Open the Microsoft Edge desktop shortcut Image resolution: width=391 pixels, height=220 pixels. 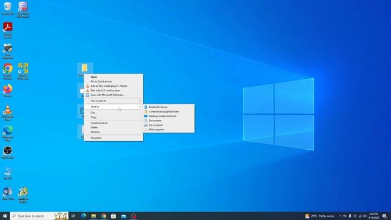[x=8, y=133]
